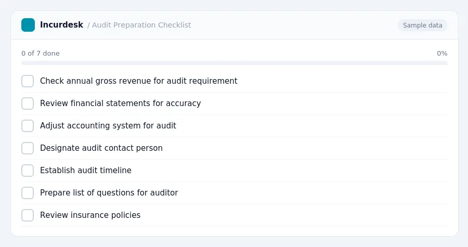This screenshot has width=468, height=247.
Task: Check 'Check annual gross revenue for audit requirement' box
Action: pos(28,81)
